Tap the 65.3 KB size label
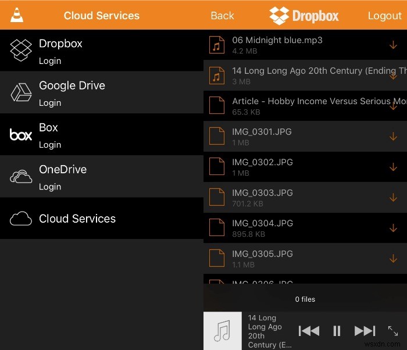The height and width of the screenshot is (350, 407). [246, 112]
